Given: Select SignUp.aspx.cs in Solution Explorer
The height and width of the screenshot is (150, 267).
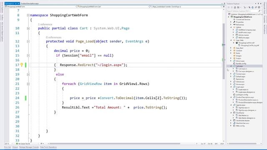Looking at the screenshot, I should (x=244, y=107).
